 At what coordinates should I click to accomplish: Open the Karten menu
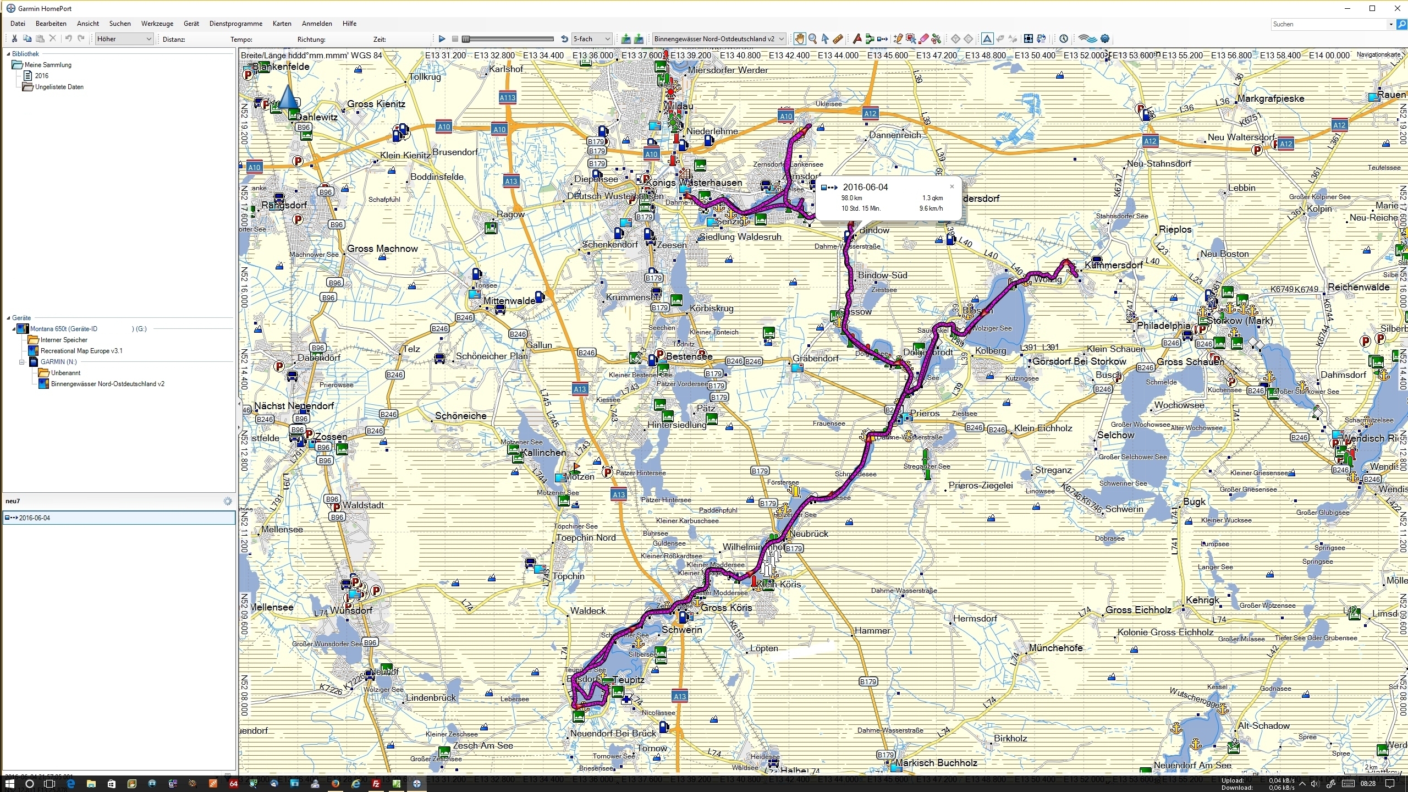[282, 24]
